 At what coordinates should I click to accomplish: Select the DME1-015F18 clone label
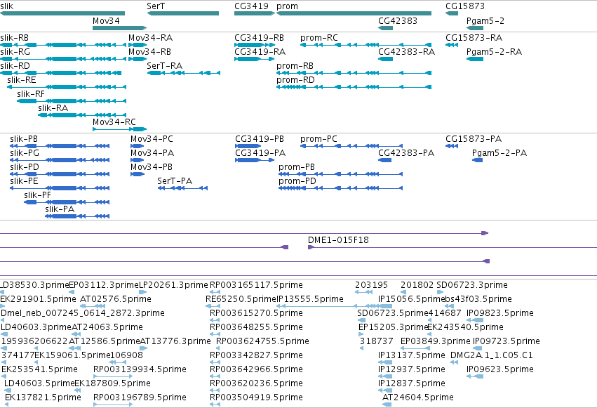click(x=338, y=240)
